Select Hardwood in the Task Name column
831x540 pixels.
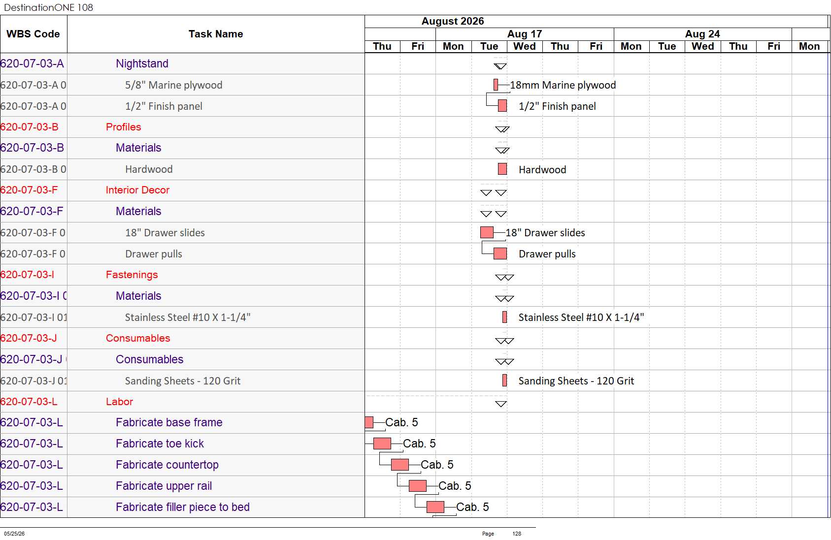149,169
